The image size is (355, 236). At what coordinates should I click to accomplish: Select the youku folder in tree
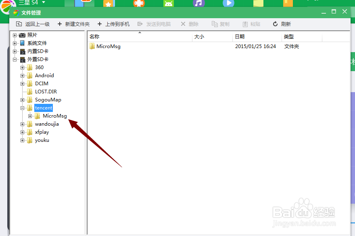tap(42, 140)
